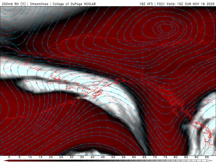Screen dimensions: 216x162
Task: Click the '50' value on color scale
Action: coord(113,157)
